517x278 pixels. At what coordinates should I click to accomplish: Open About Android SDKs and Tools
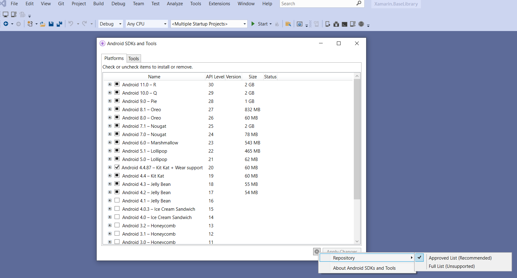(x=364, y=268)
